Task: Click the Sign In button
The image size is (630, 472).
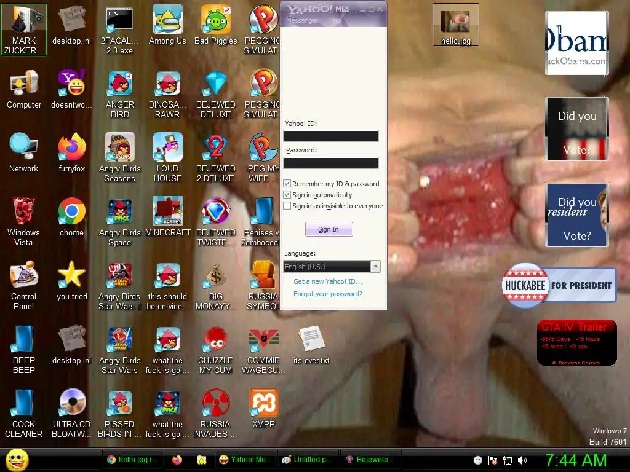Action: (x=329, y=229)
